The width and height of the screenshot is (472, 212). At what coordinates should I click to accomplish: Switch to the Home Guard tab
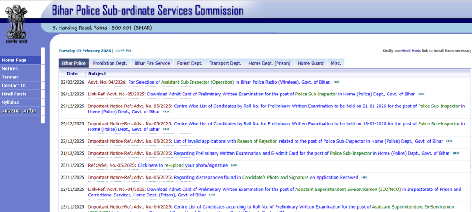click(310, 63)
